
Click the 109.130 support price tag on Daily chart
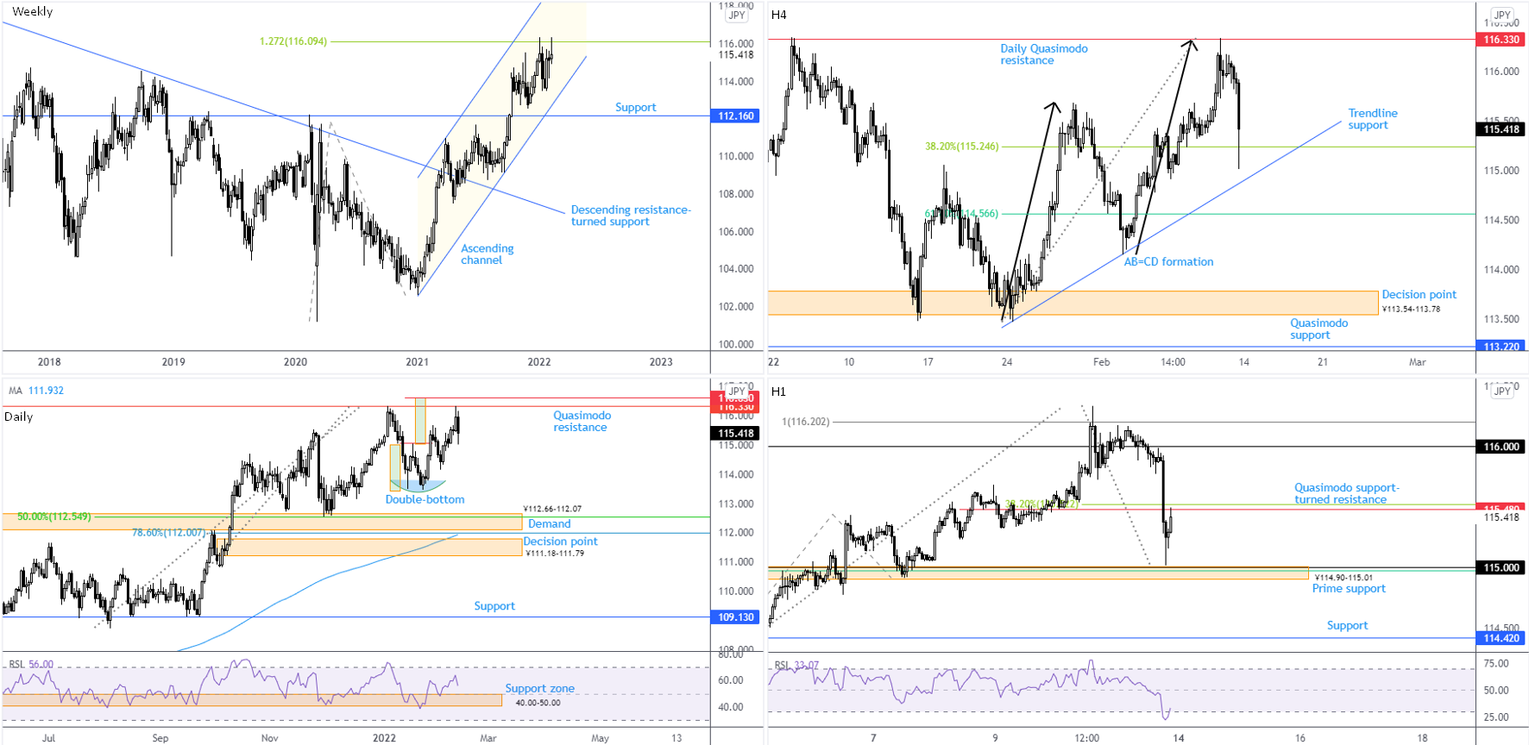pos(736,617)
